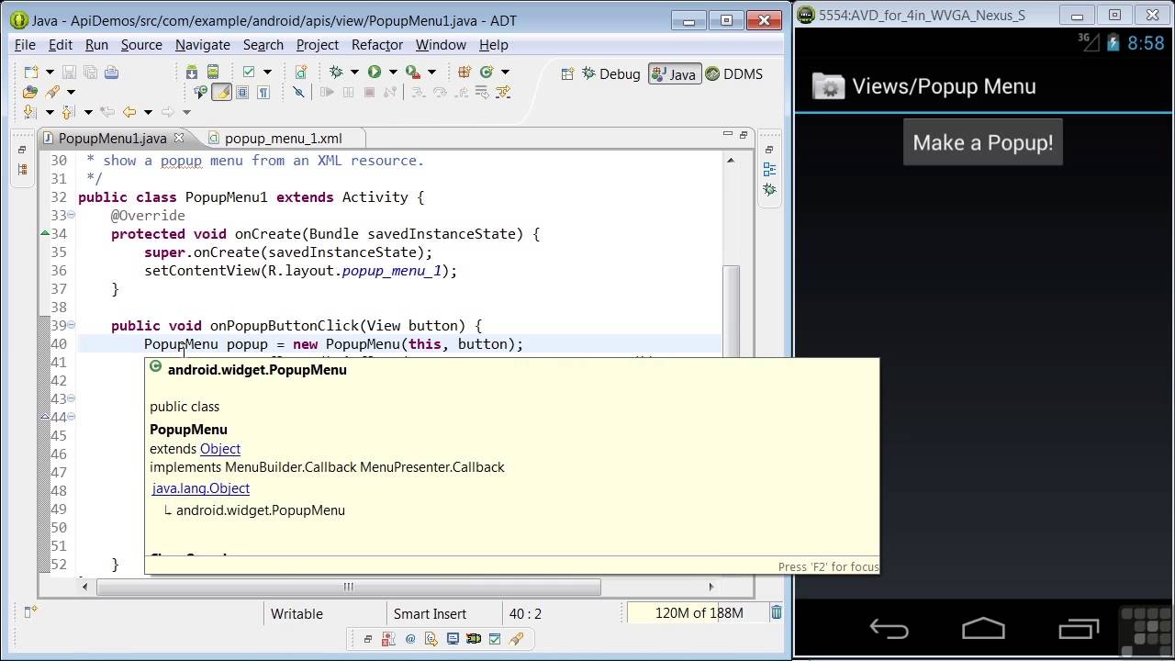Open the Refactor menu
Screen dimensions: 1175x661
coord(376,44)
